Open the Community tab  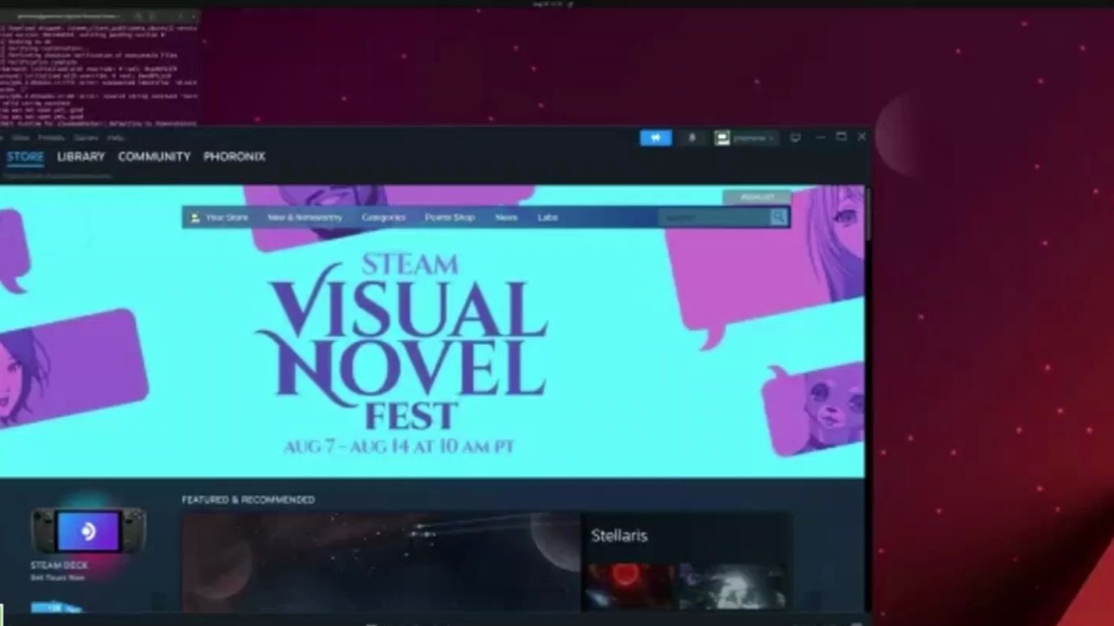tap(154, 157)
